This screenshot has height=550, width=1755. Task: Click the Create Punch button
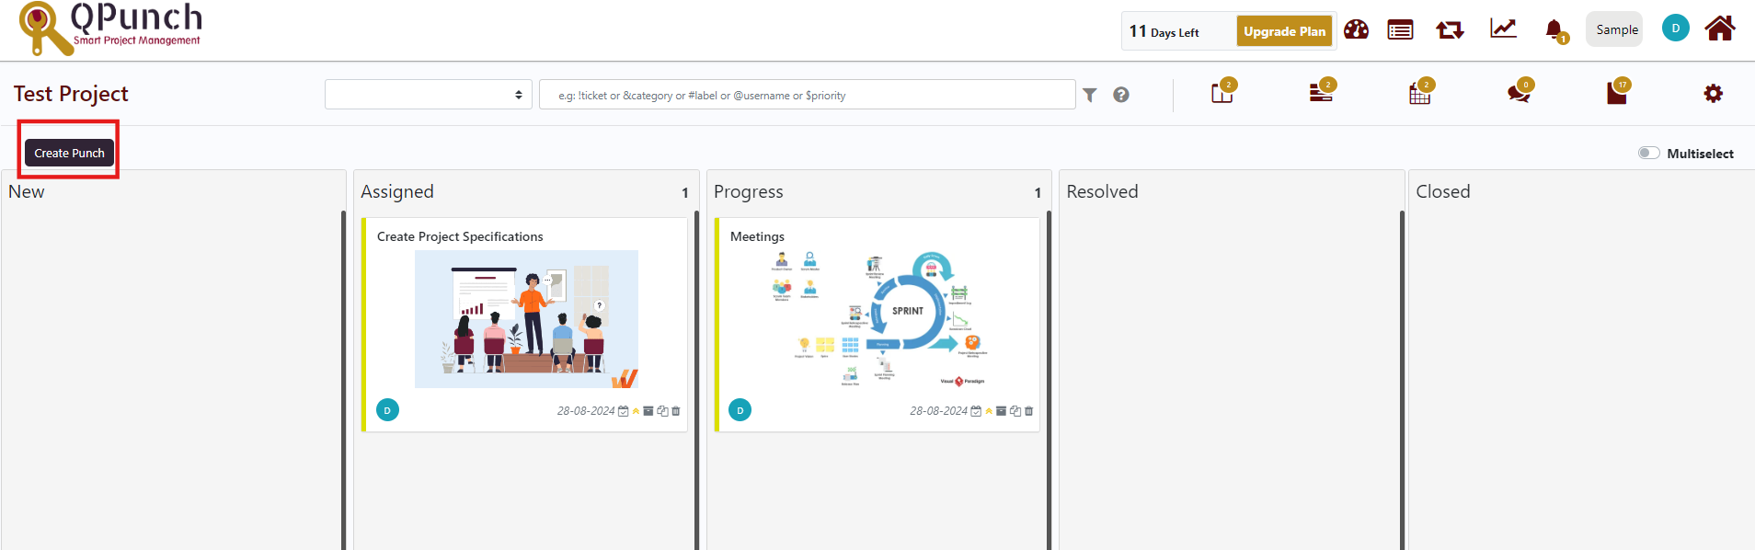[x=69, y=153]
